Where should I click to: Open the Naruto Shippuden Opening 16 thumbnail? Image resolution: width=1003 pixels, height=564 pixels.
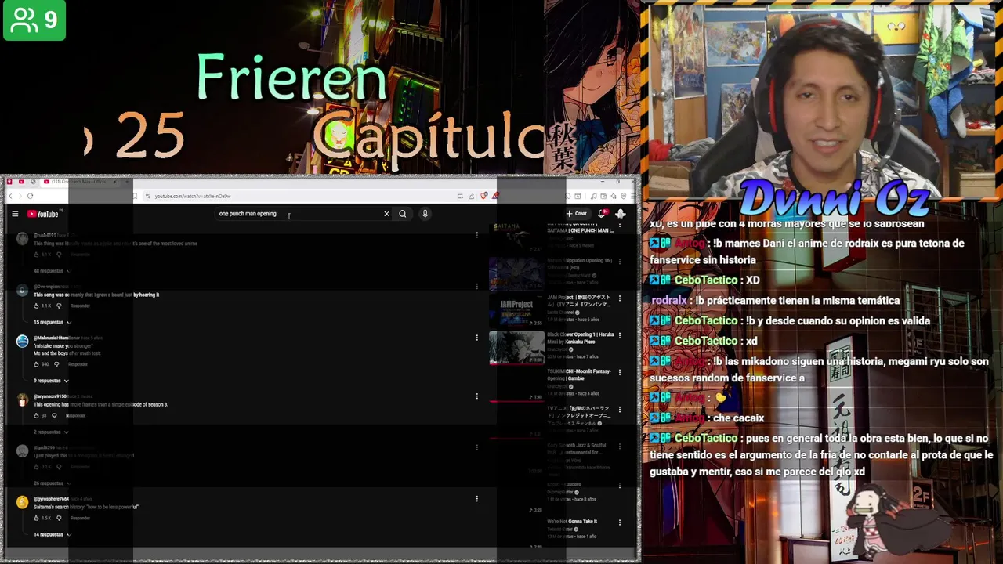[x=516, y=274]
